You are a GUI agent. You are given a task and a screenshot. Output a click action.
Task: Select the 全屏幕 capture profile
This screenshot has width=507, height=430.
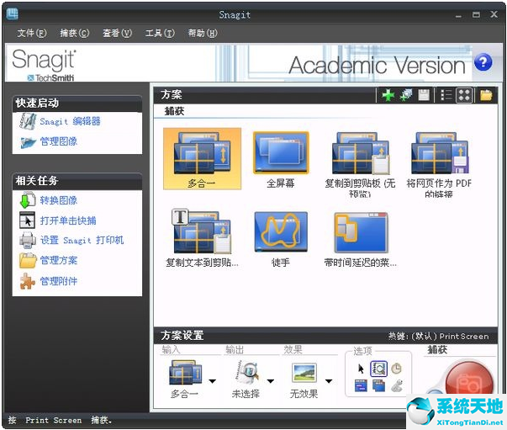click(281, 160)
